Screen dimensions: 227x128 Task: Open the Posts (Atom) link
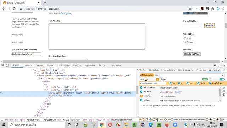pos(66,14)
